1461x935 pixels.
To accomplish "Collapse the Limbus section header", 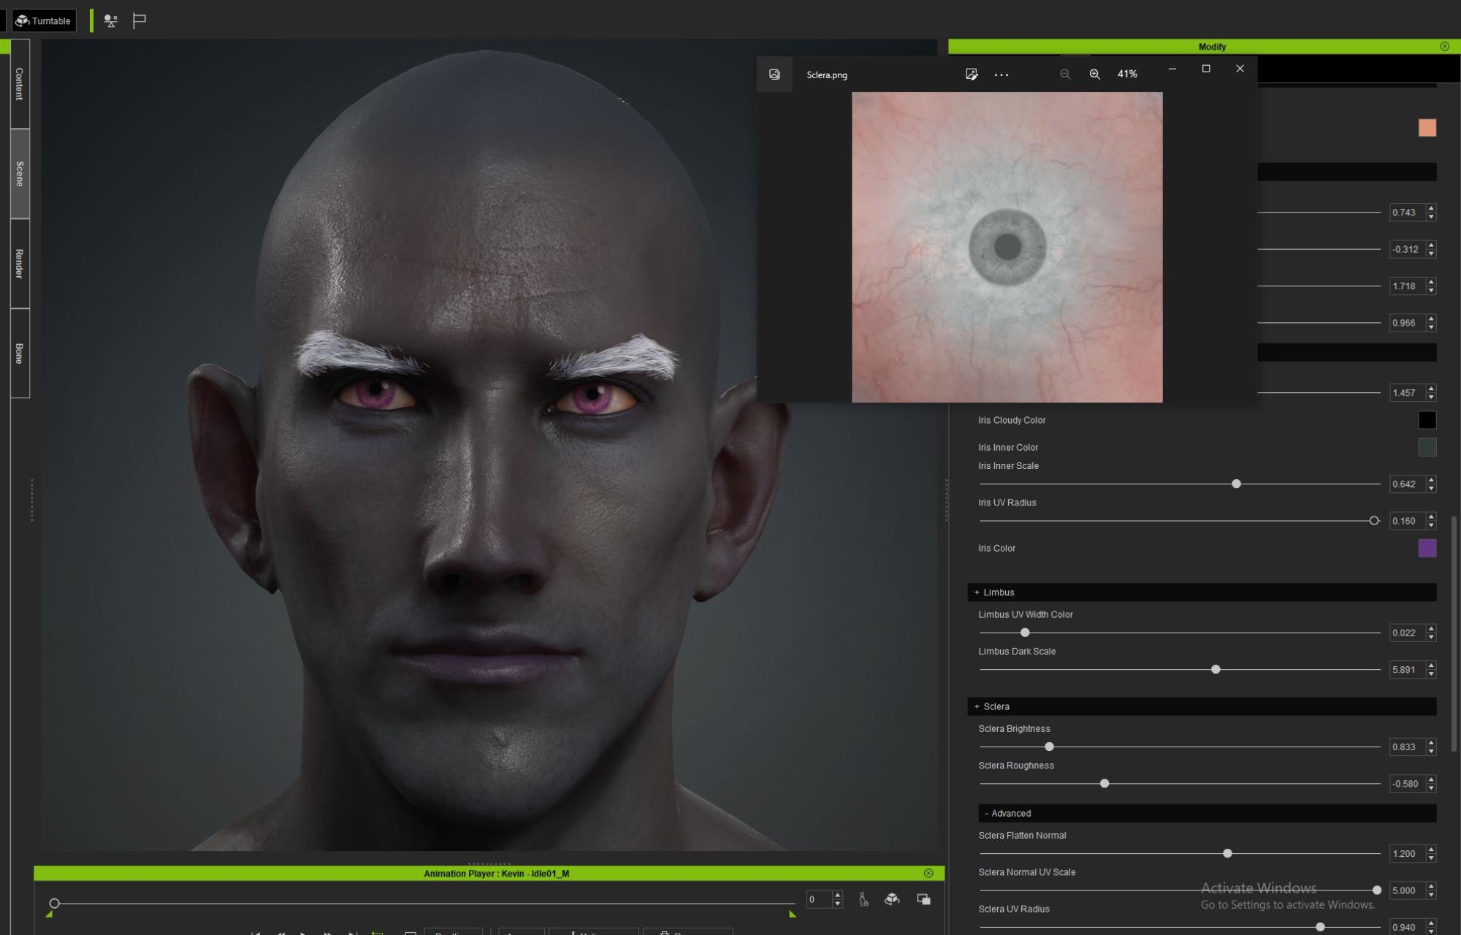I will 1202,592.
